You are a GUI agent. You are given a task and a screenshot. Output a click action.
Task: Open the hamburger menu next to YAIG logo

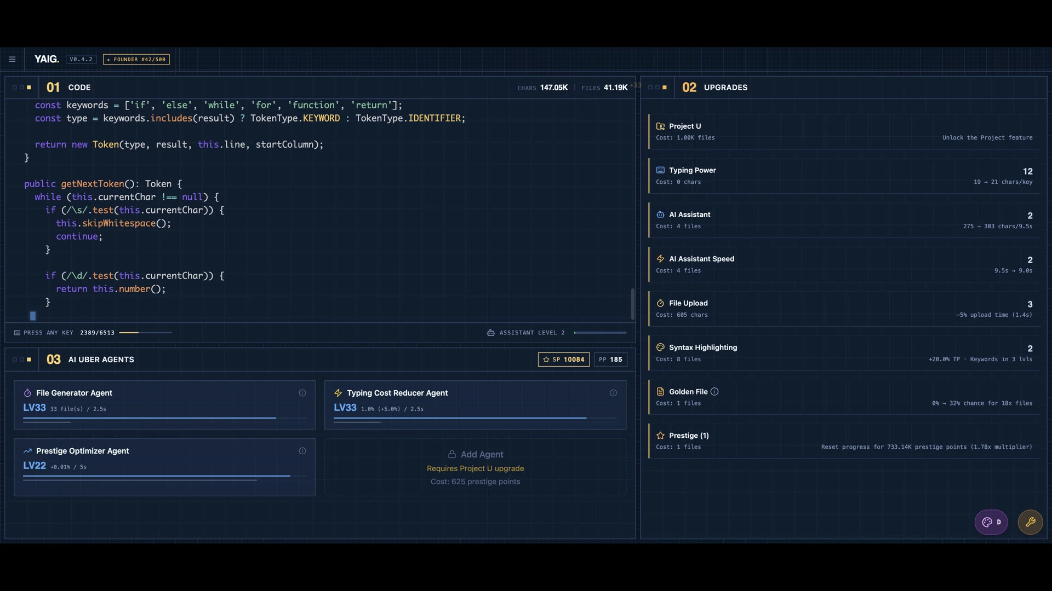(x=12, y=59)
